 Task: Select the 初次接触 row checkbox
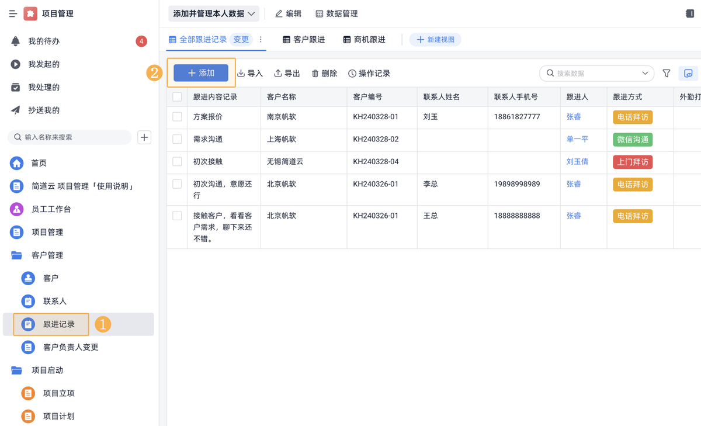(177, 162)
